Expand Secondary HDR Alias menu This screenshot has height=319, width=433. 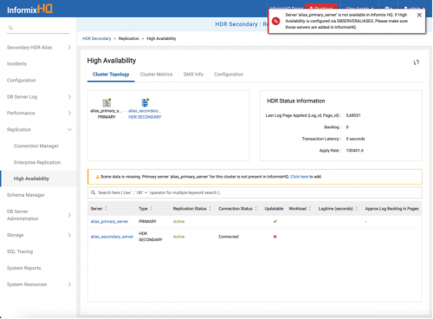69,48
